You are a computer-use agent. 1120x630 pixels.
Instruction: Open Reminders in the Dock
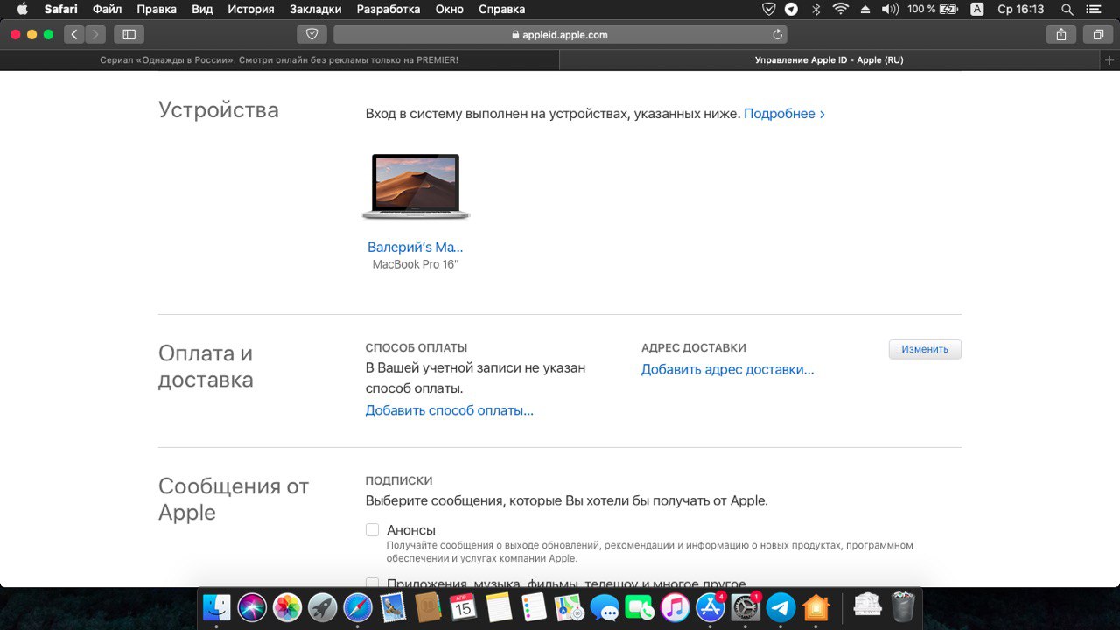click(534, 606)
